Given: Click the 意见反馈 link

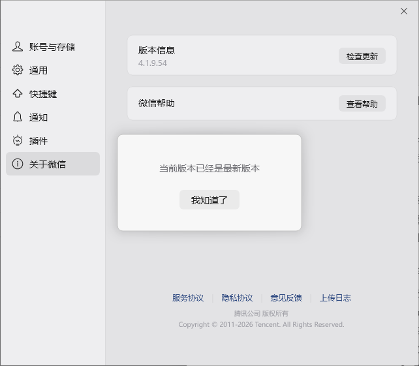Looking at the screenshot, I should 286,298.
